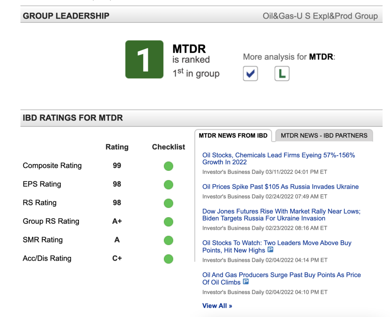Click Oil&Gas-U S Expl&Prod Group label

click(x=320, y=16)
